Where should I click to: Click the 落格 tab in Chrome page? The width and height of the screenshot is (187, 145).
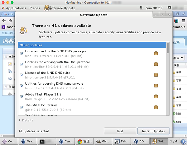point(179,42)
